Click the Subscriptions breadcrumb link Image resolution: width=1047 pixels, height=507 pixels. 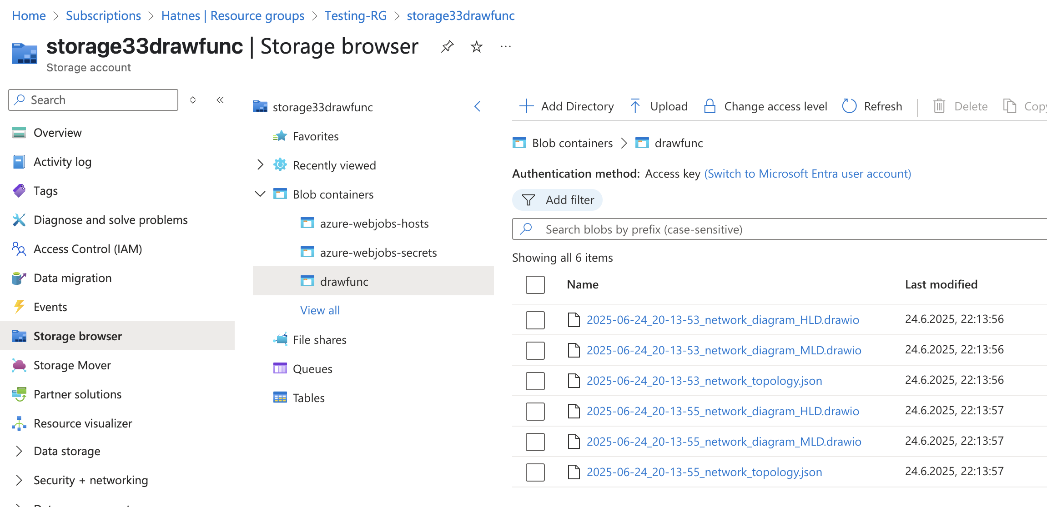pos(103,15)
